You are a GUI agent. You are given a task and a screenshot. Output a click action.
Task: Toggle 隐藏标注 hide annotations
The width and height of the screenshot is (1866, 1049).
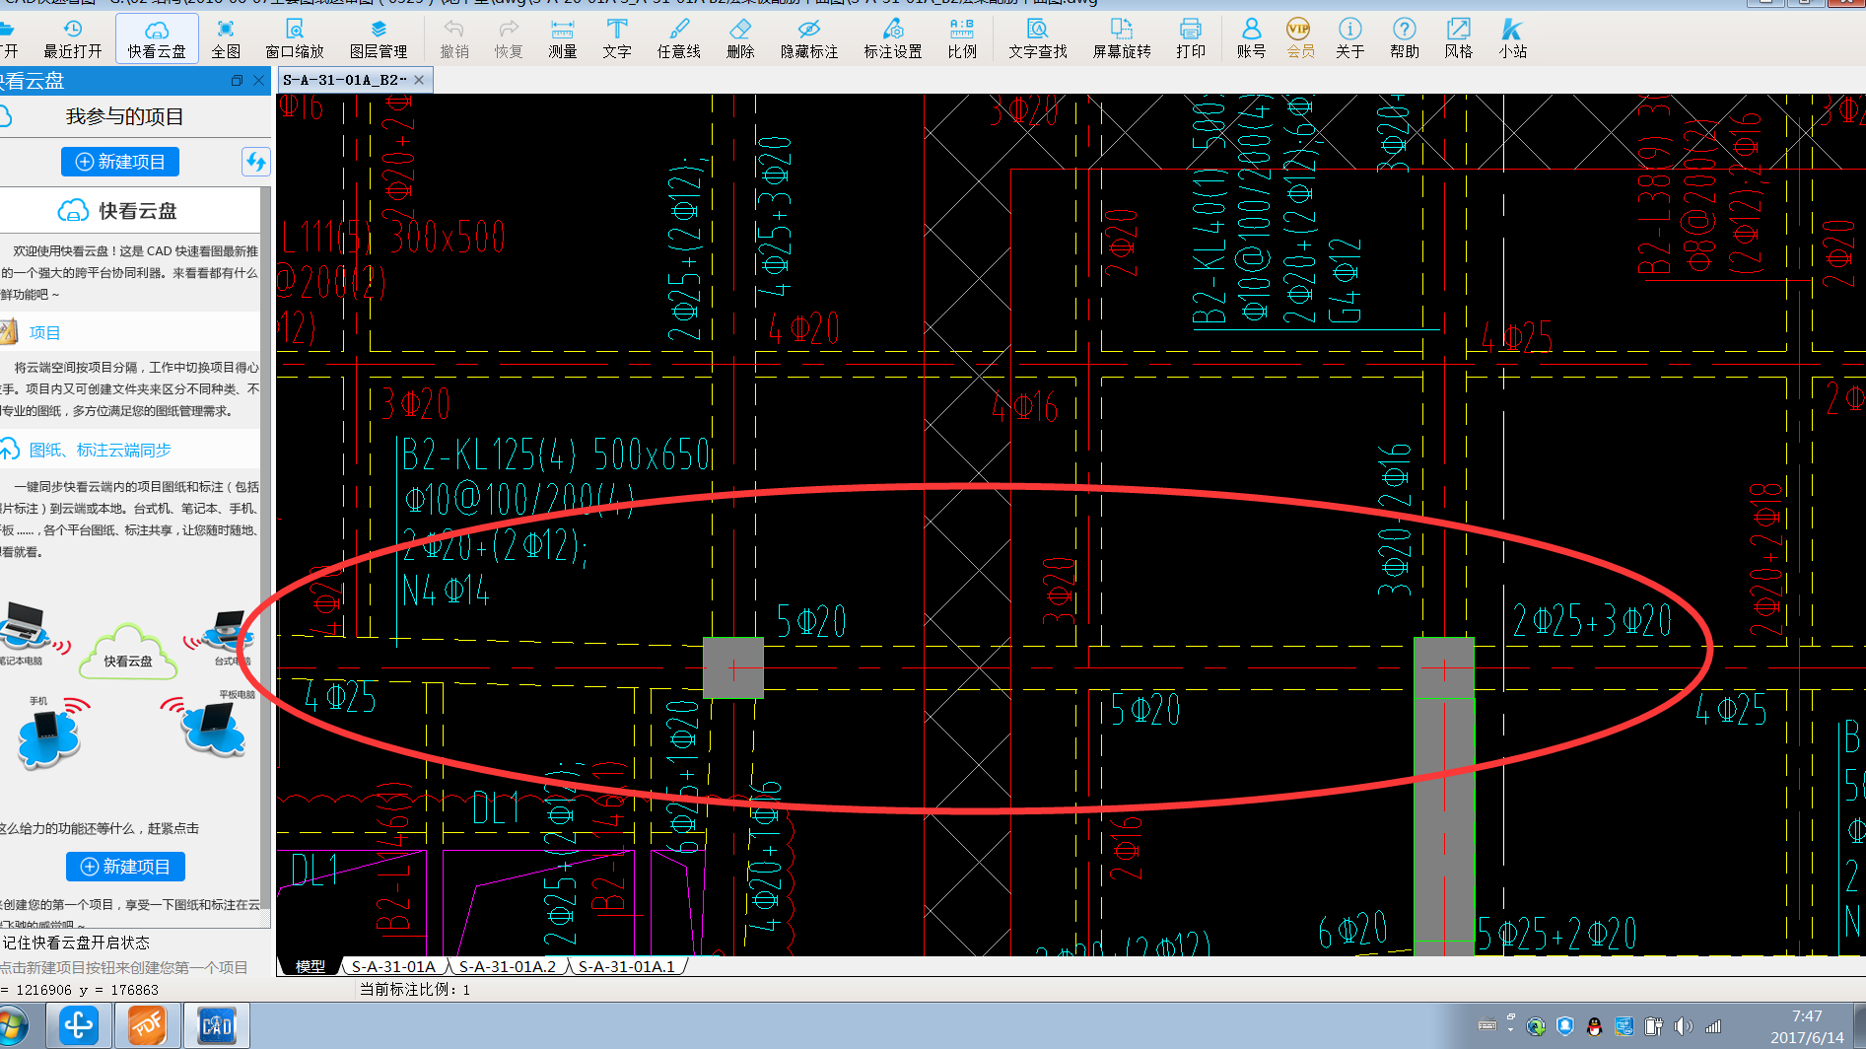point(809,38)
